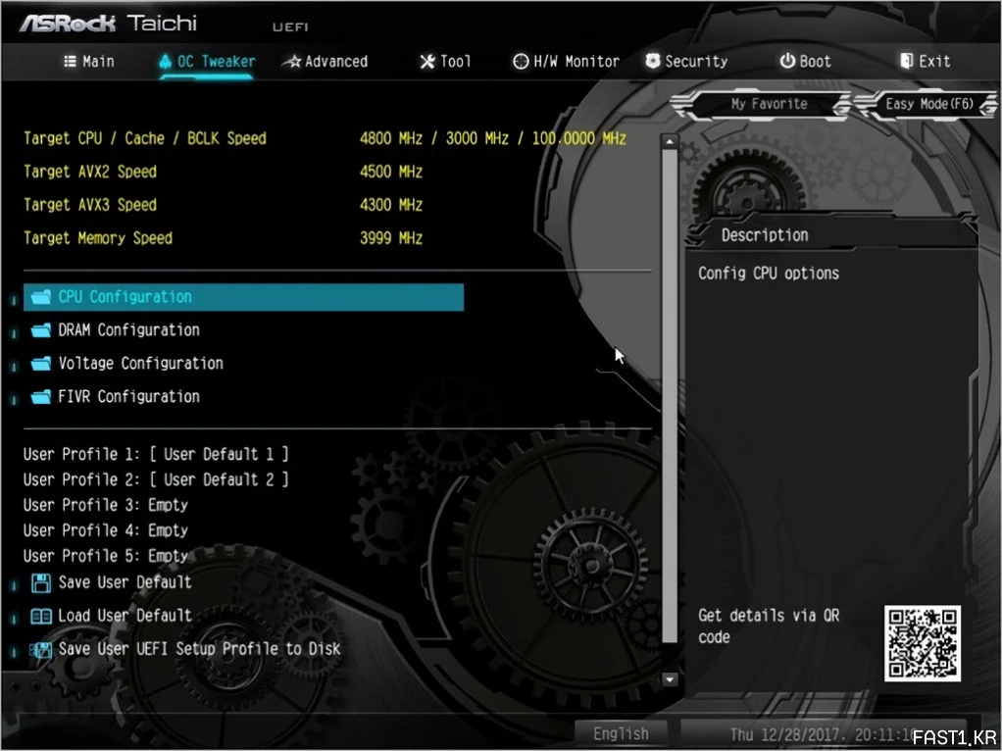The width and height of the screenshot is (1002, 751).
Task: Click the scrollbar down arrow
Action: (670, 678)
